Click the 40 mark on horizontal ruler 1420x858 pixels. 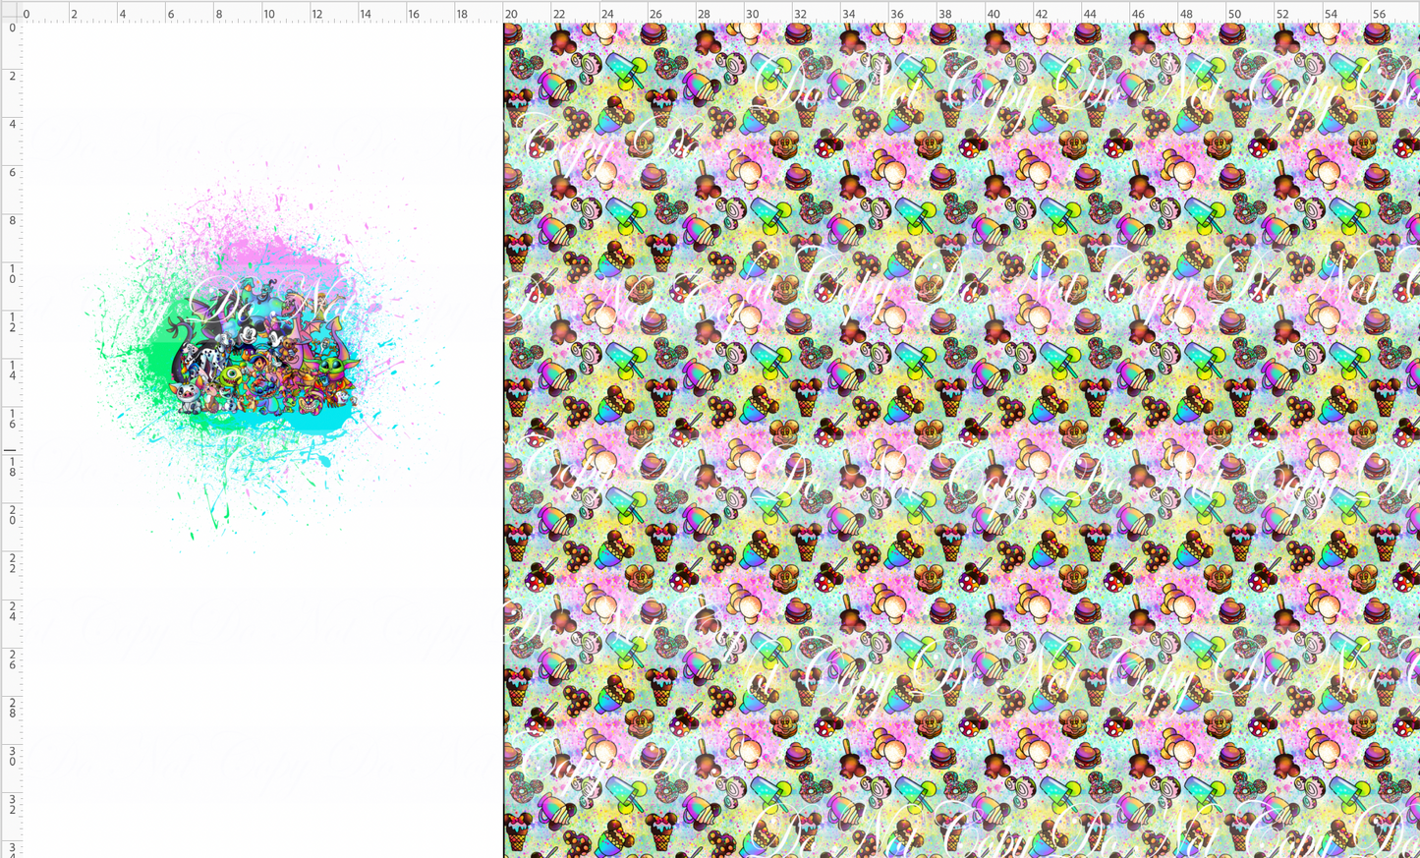[994, 14]
